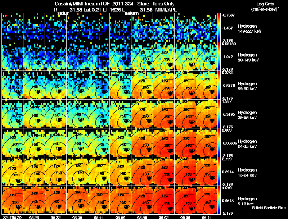
Task: Select the 90-149 keV panel at 06:14
Action: click(x=207, y=56)
